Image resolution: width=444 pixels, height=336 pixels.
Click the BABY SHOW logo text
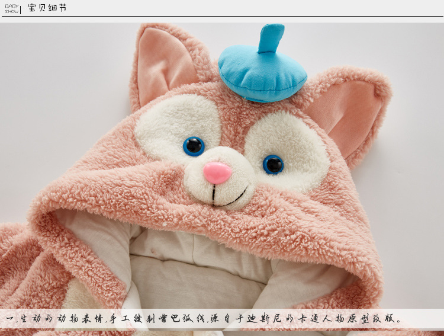click(12, 8)
